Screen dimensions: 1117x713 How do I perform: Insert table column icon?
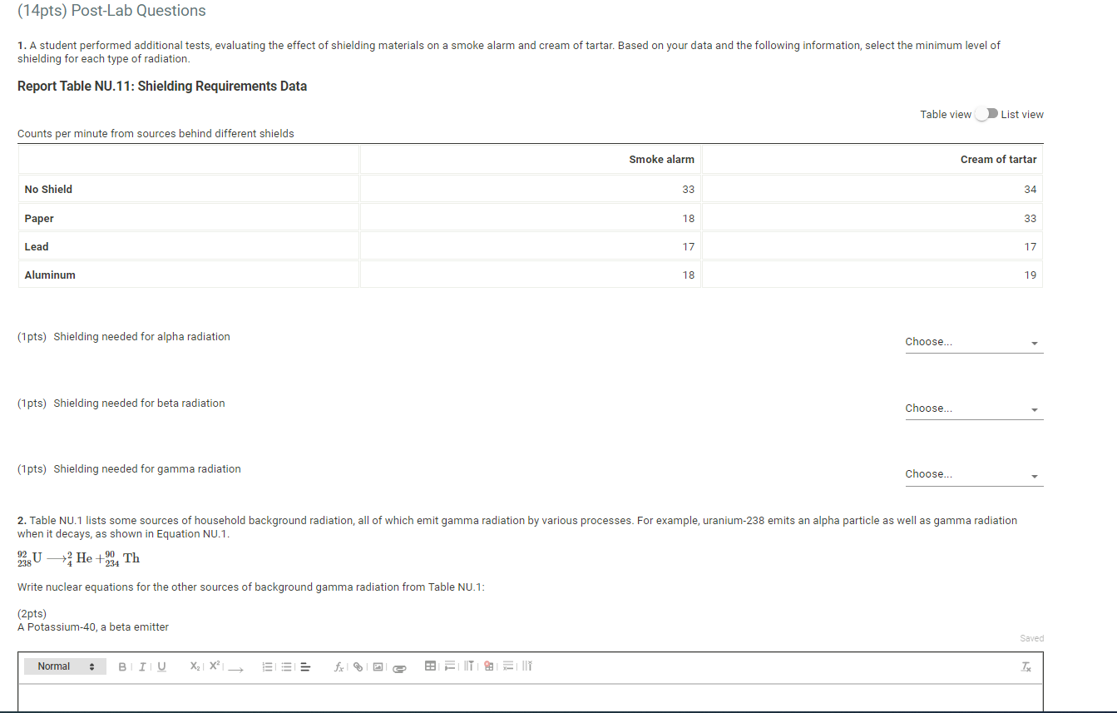pos(469,666)
